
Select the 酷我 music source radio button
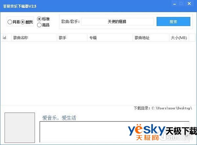click(x=23, y=22)
